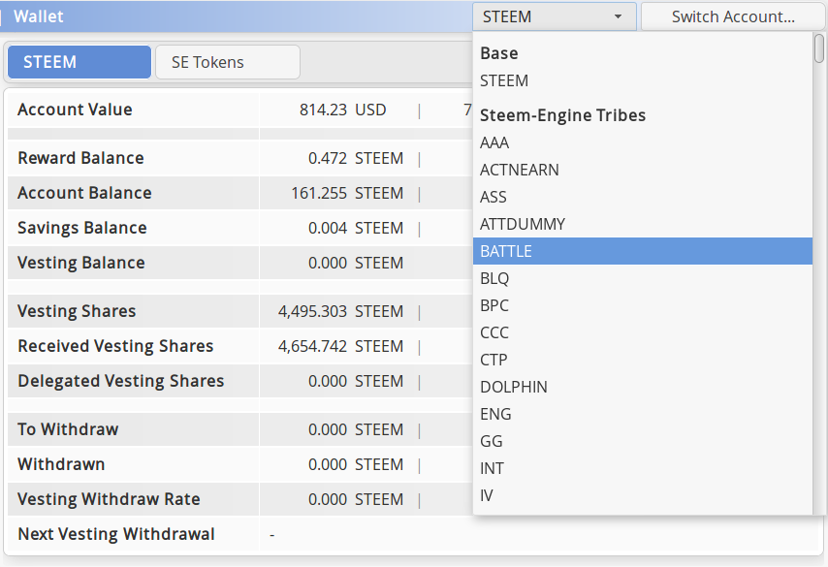Choose ENG from the tribe list
This screenshot has width=828, height=567.
(642, 414)
